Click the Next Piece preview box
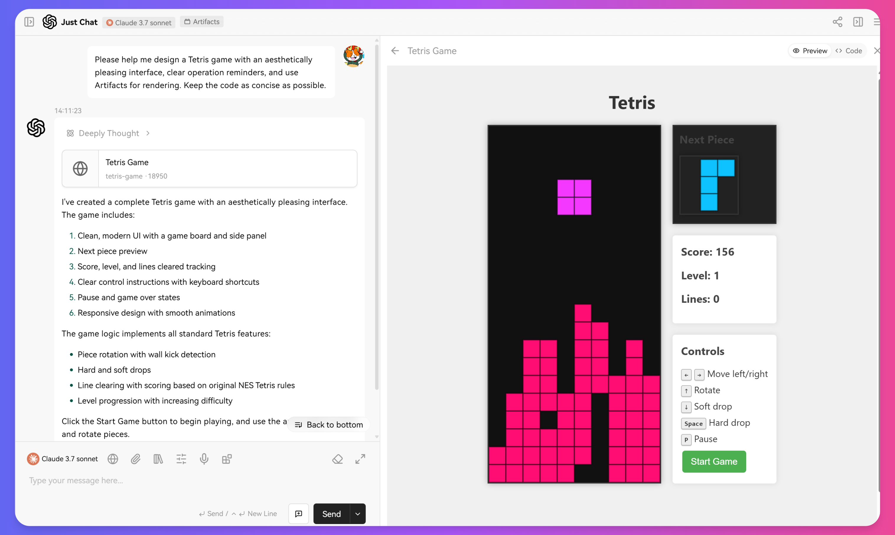The height and width of the screenshot is (535, 895). pos(709,185)
